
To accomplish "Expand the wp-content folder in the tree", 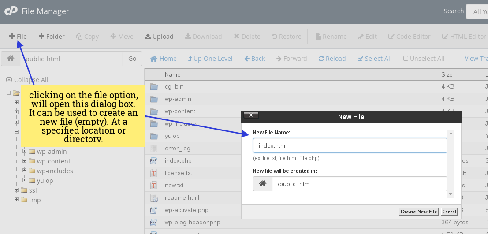I will [x=25, y=161].
